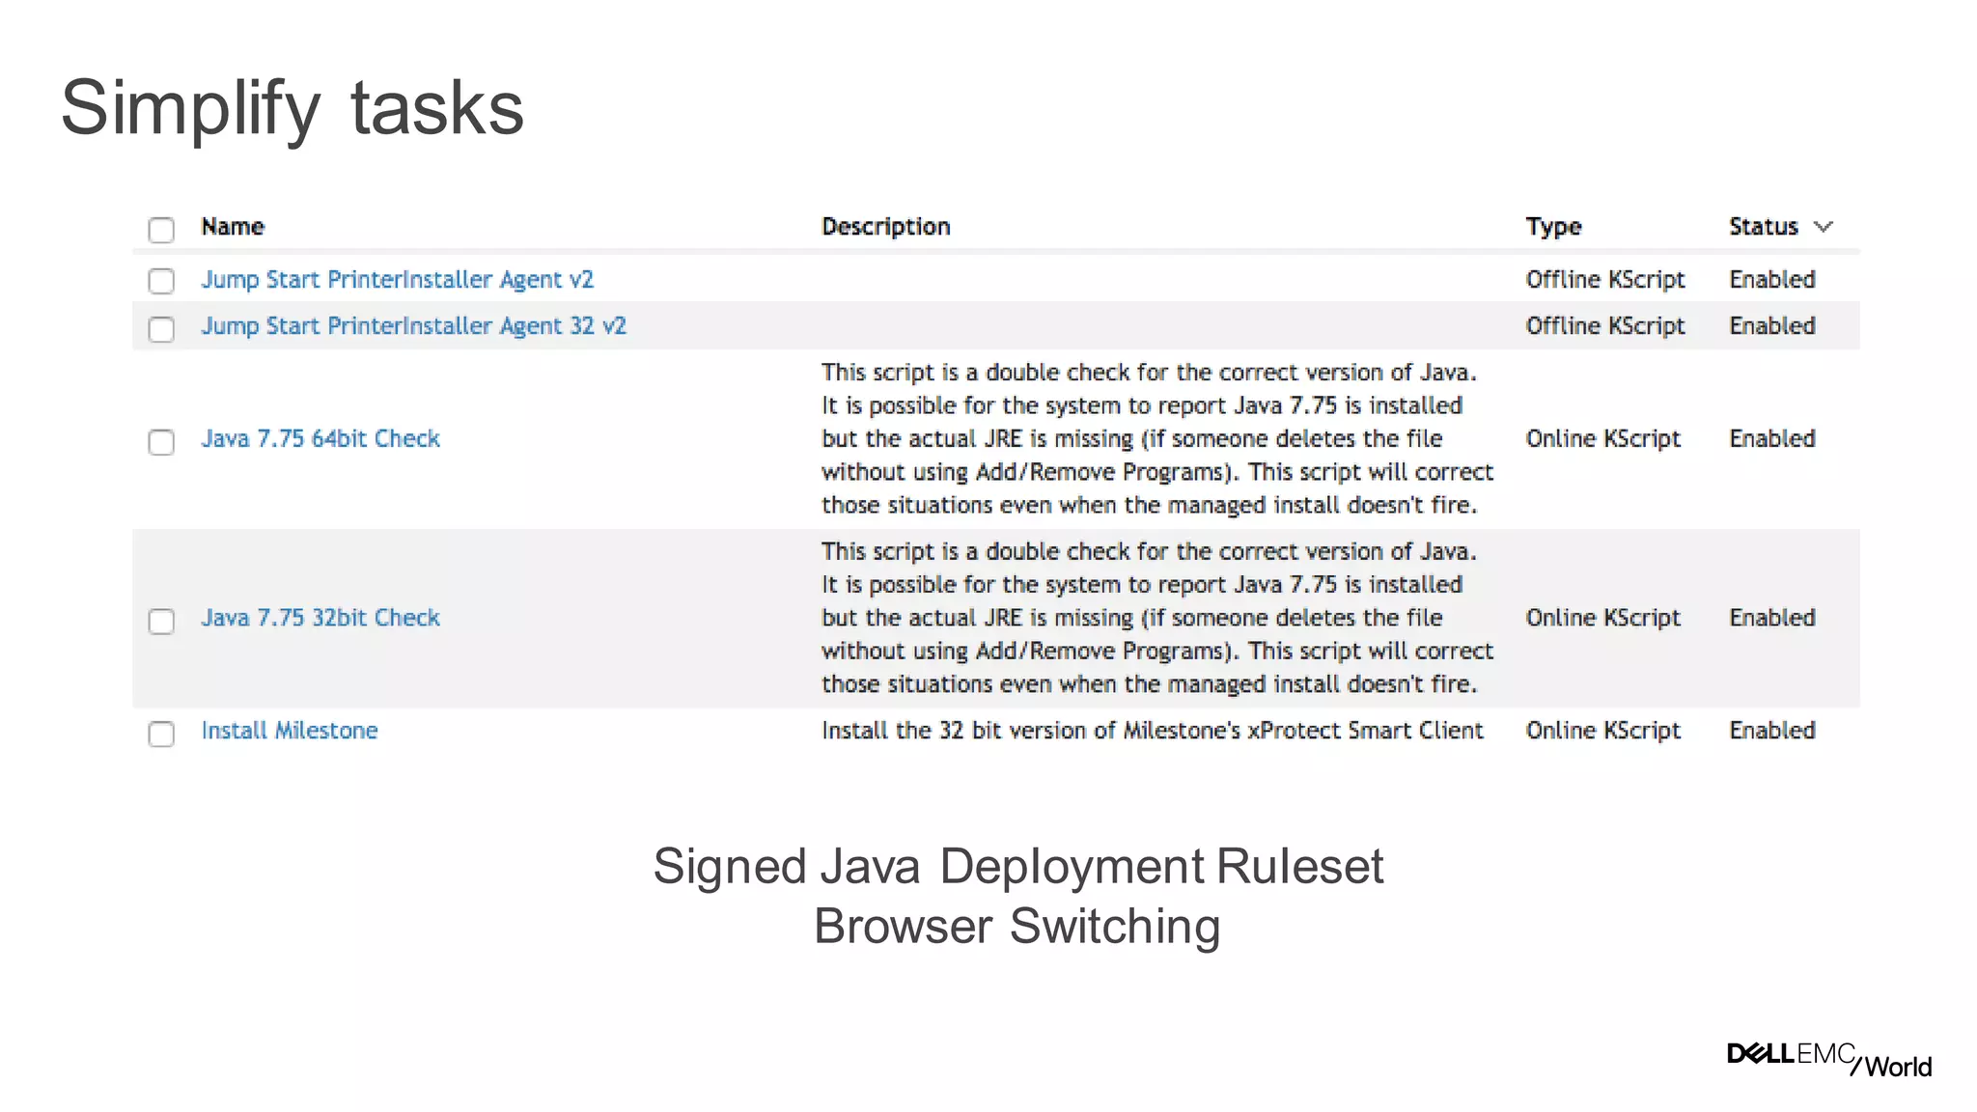The height and width of the screenshot is (1112, 1977).
Task: Open the Java 7.75 32bit Check script
Action: pos(320,618)
